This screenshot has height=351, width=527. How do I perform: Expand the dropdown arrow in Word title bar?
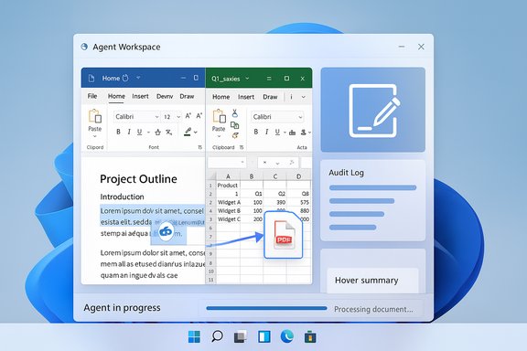pyautogui.click(x=138, y=78)
